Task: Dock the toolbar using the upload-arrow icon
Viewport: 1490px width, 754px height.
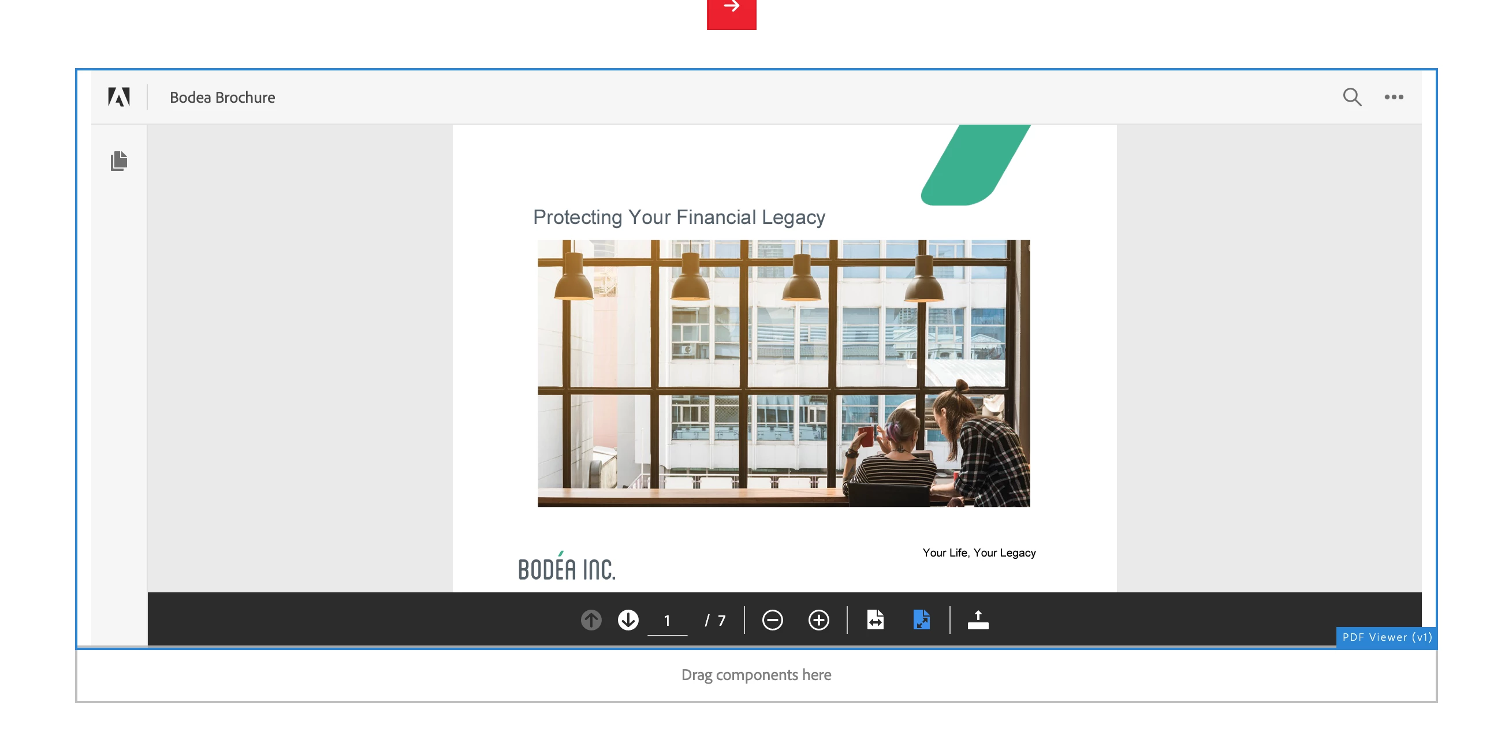Action: (978, 620)
